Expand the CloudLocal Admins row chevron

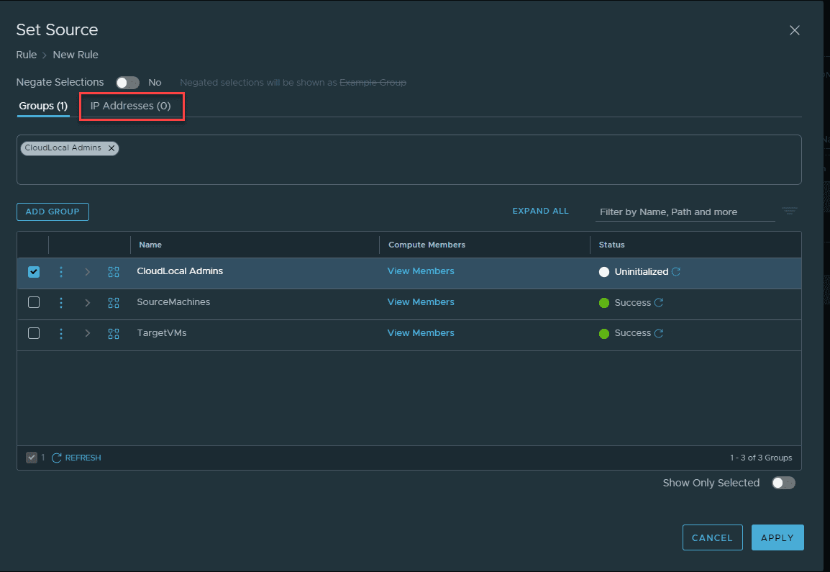pos(87,272)
